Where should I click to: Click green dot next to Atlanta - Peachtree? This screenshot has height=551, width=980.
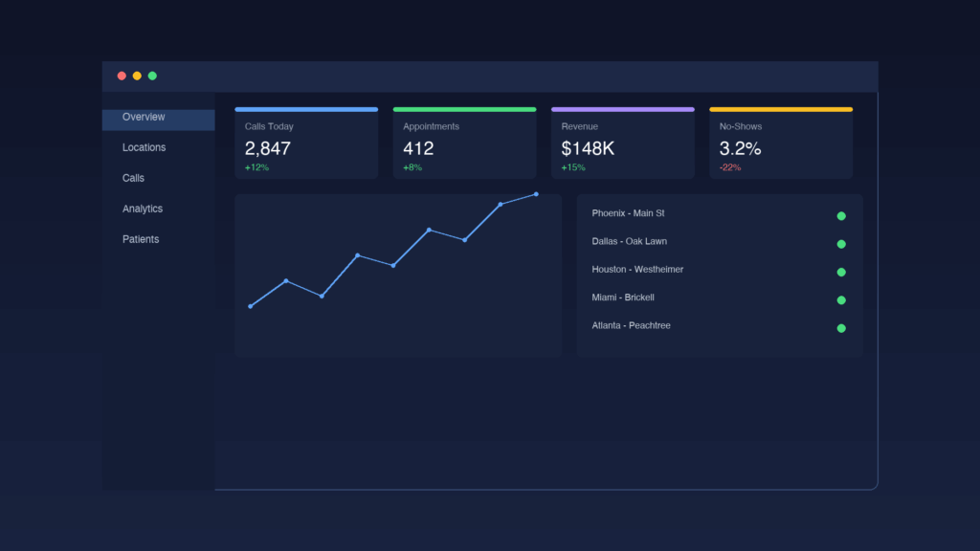841,328
